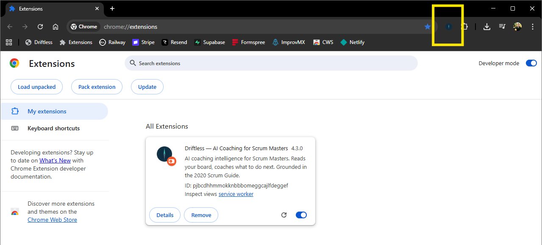Open media controls icon in toolbar
This screenshot has width=542, height=245.
point(502,27)
